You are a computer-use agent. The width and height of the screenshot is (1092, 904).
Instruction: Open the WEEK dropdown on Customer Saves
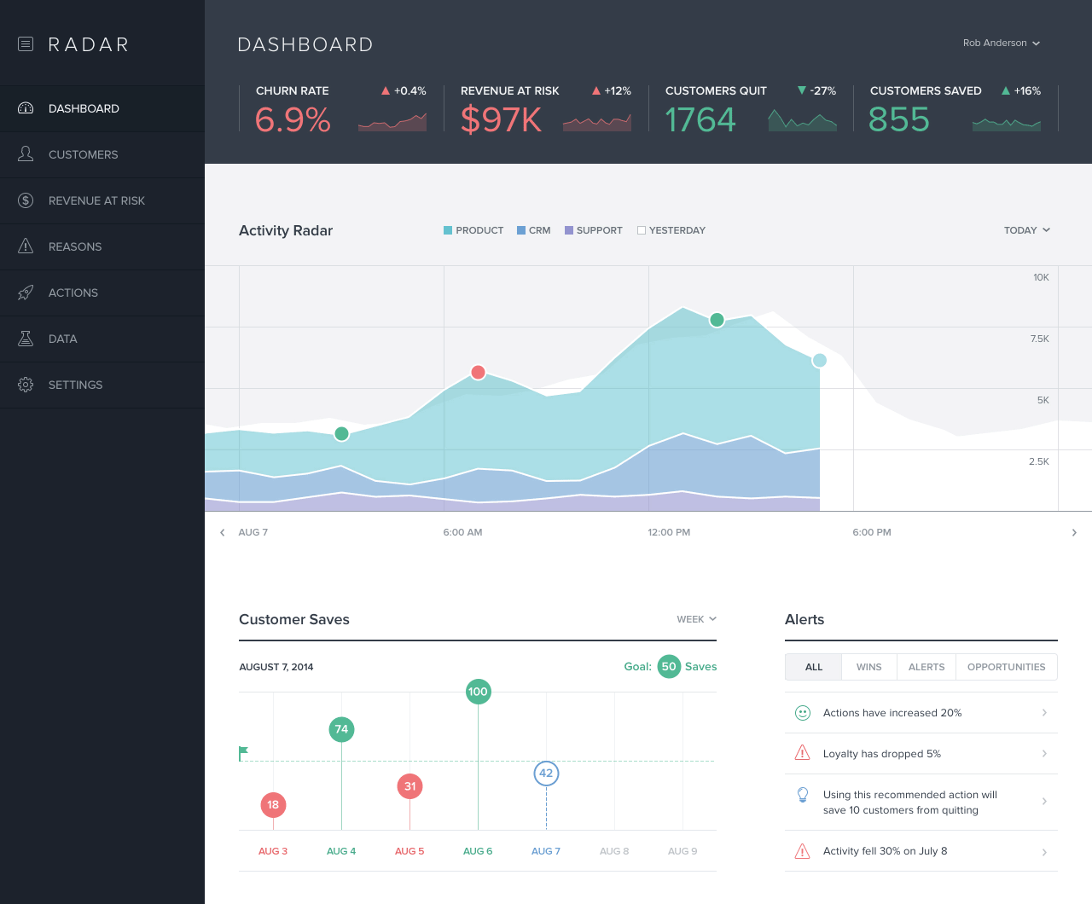pos(696,619)
